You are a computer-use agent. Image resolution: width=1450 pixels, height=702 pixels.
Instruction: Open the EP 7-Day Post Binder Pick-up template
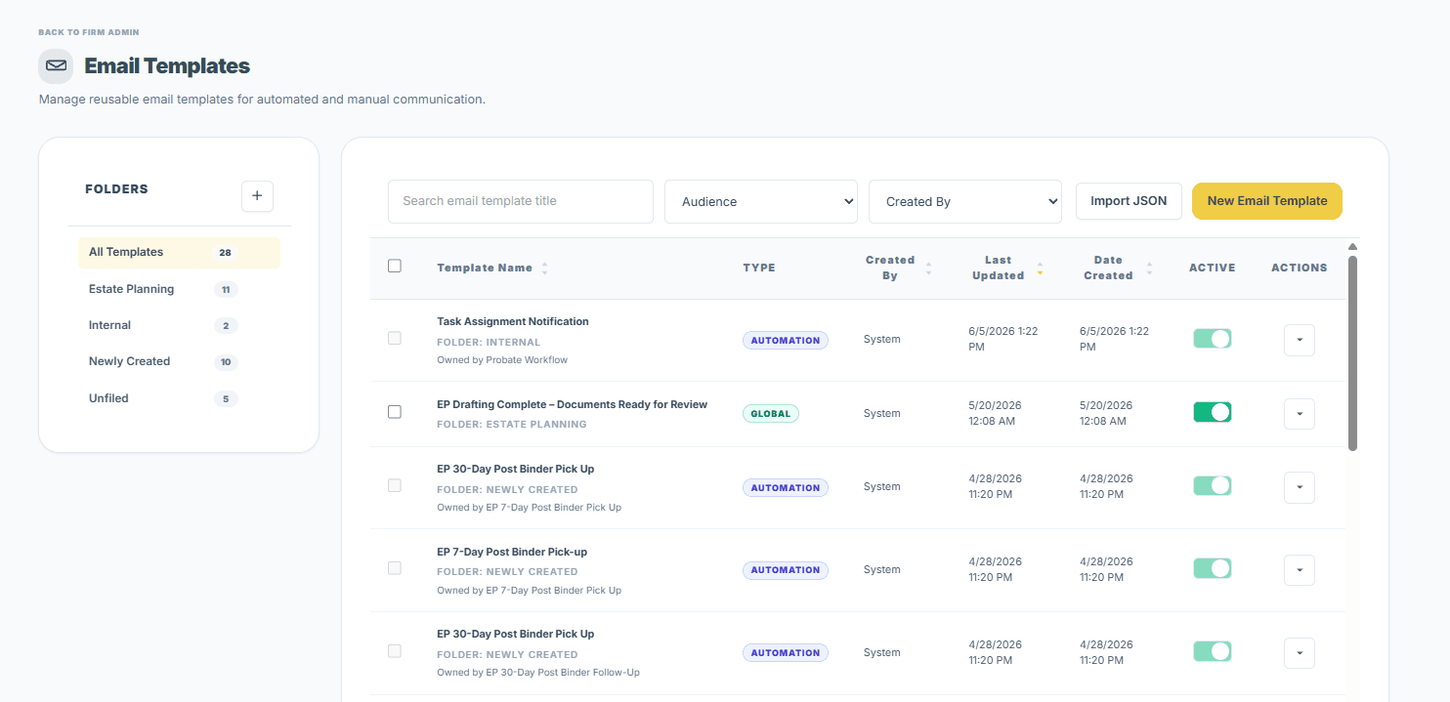512,552
